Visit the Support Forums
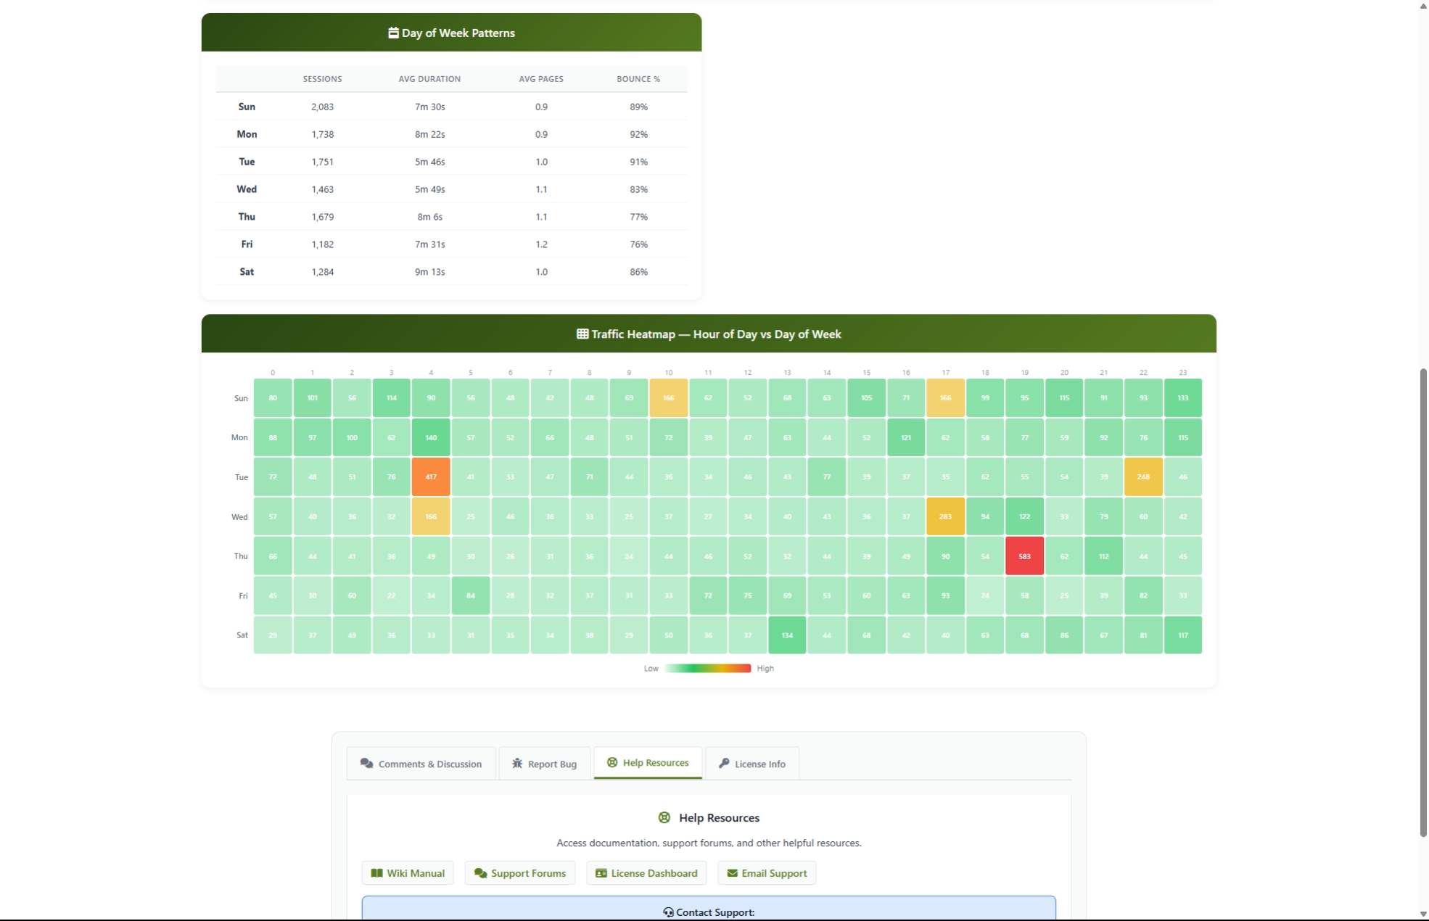Viewport: 1429px width, 921px height. (519, 873)
